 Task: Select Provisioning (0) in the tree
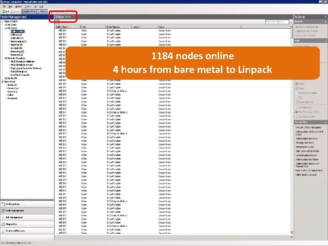(x=18, y=41)
